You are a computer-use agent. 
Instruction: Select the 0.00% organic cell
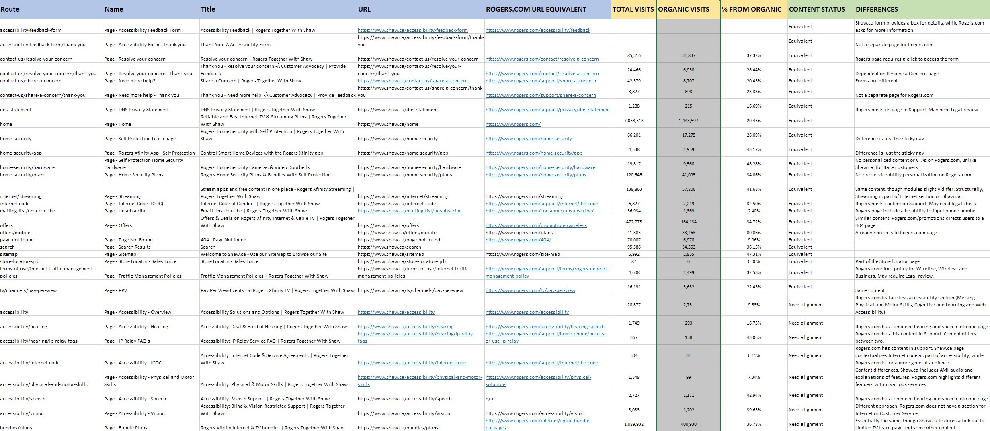tap(754, 261)
